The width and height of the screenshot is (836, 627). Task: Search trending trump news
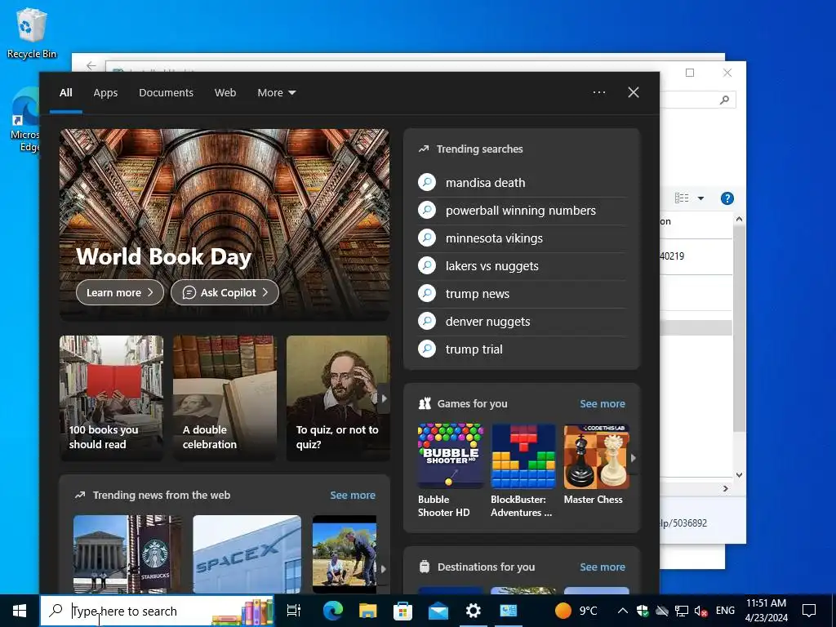pos(522,294)
